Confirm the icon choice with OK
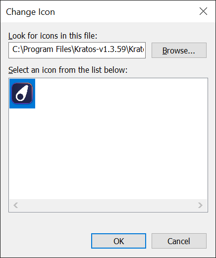This screenshot has width=216, height=258. coord(118,241)
